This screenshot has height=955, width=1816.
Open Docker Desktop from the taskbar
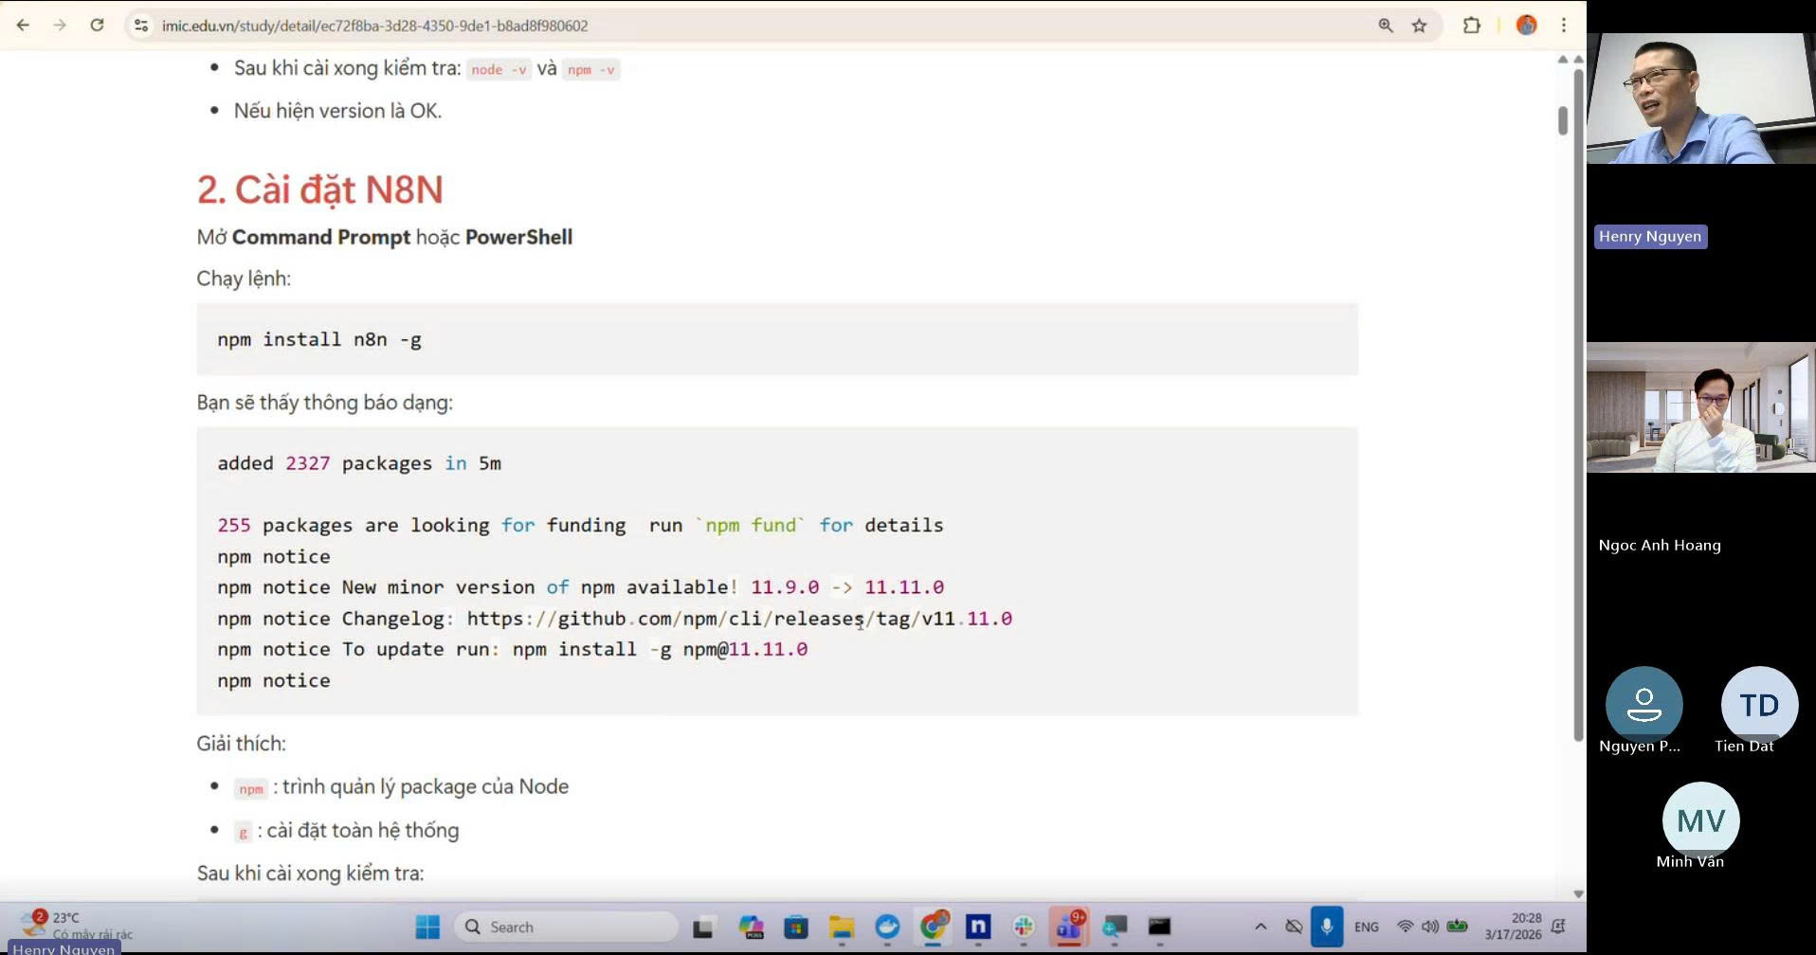tap(887, 927)
